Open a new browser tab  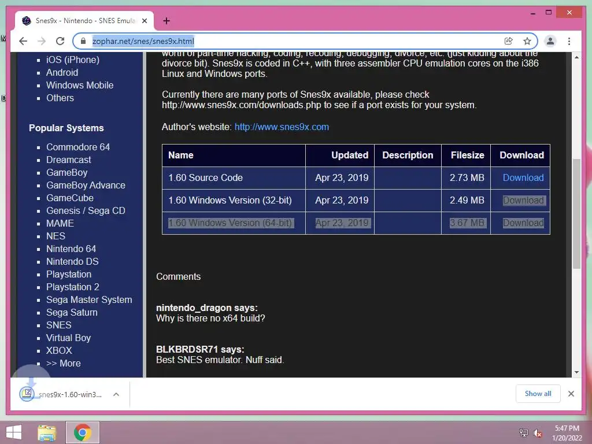(x=166, y=21)
